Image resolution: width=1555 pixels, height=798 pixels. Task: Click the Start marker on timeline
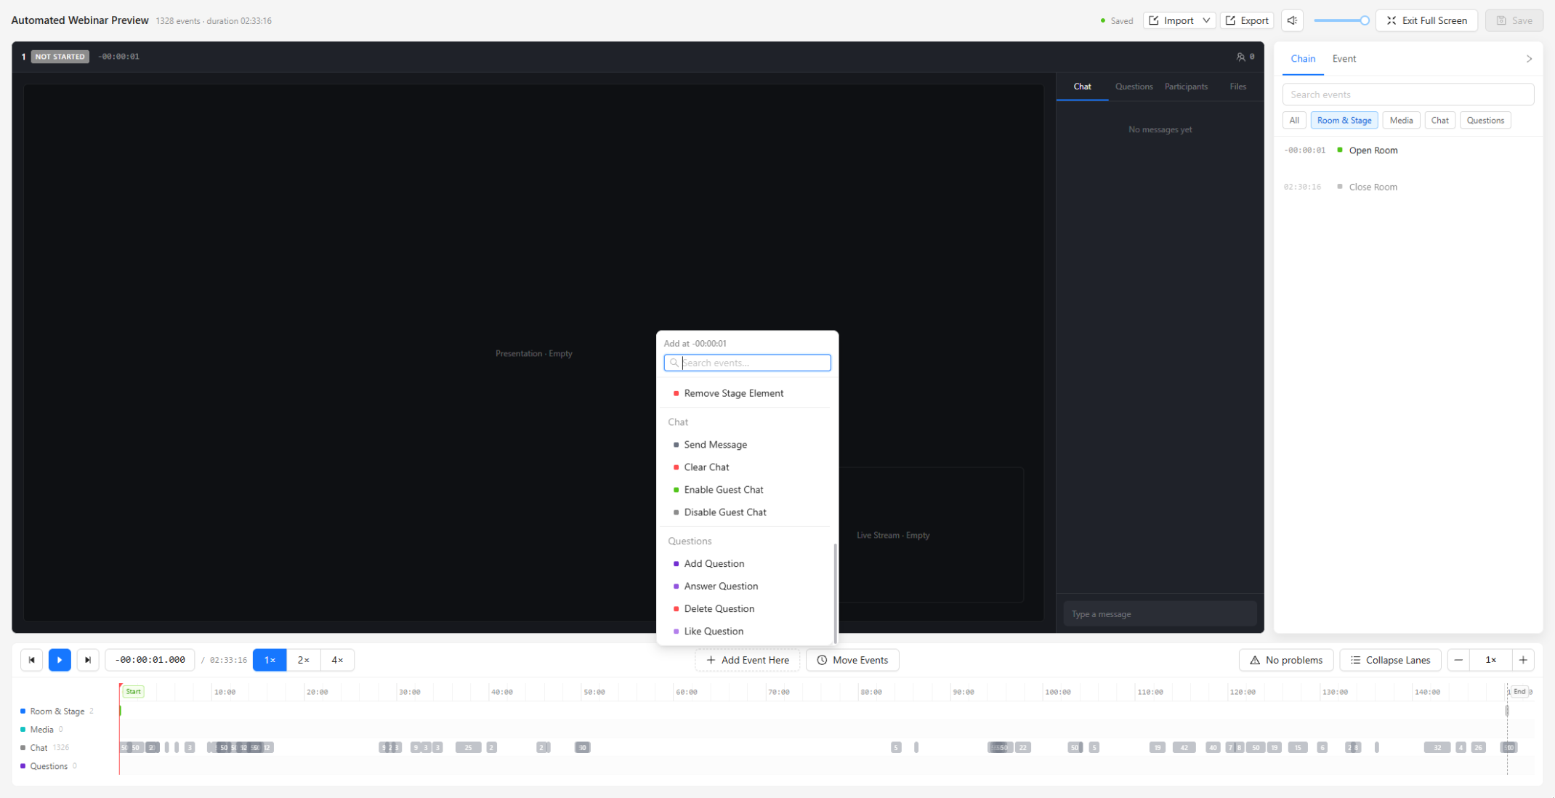click(133, 692)
